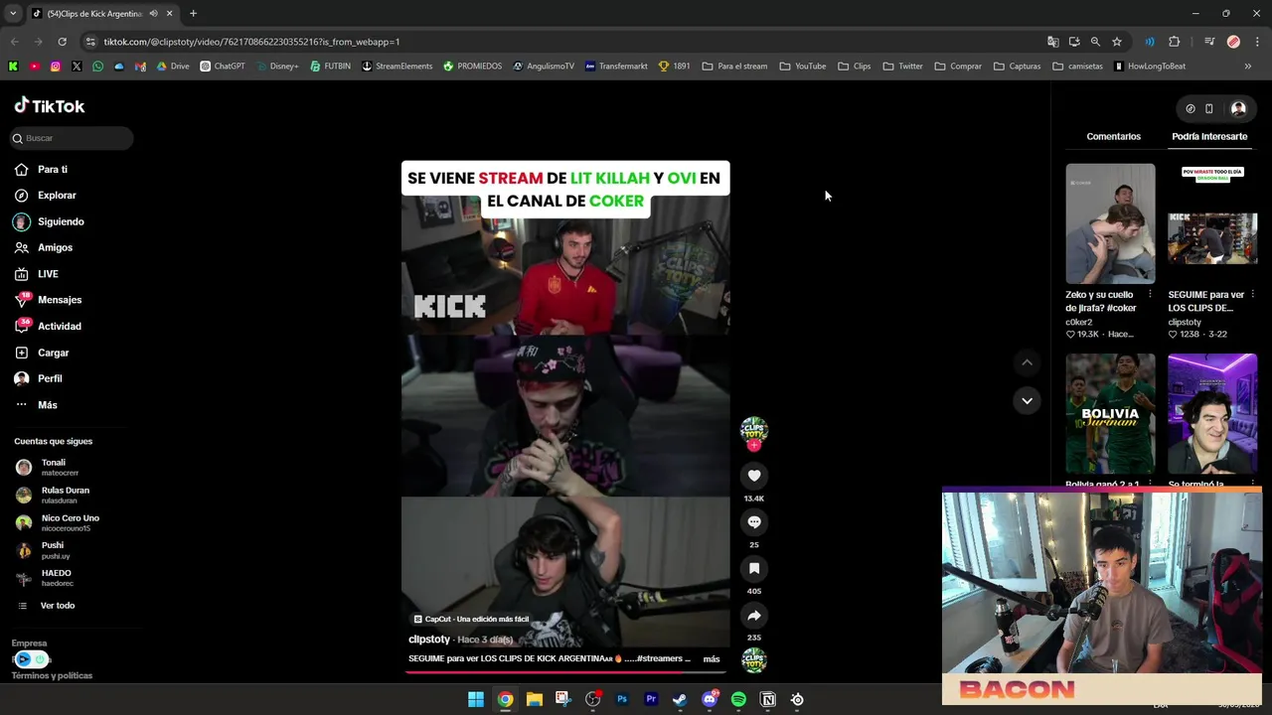This screenshot has width=1272, height=715.
Task: Open SEGUIME para ver suggested video thumbnail
Action: tap(1212, 223)
